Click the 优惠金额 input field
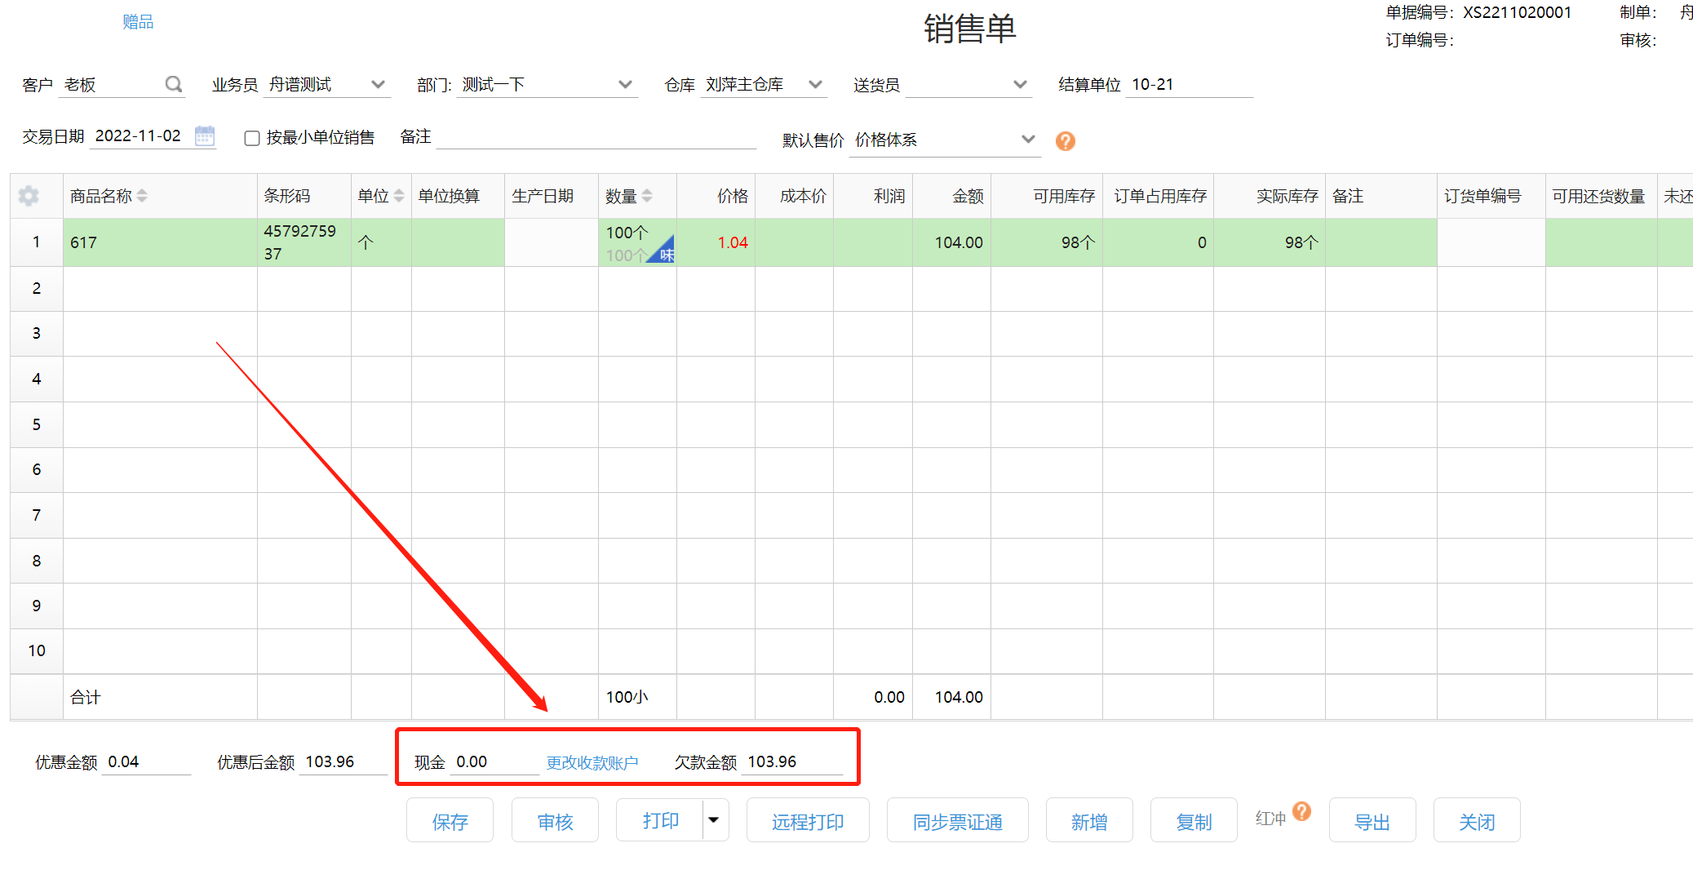Screen dimensions: 1693x870 point(147,762)
